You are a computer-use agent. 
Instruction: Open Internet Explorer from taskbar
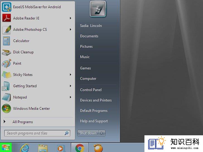click(x=25, y=148)
